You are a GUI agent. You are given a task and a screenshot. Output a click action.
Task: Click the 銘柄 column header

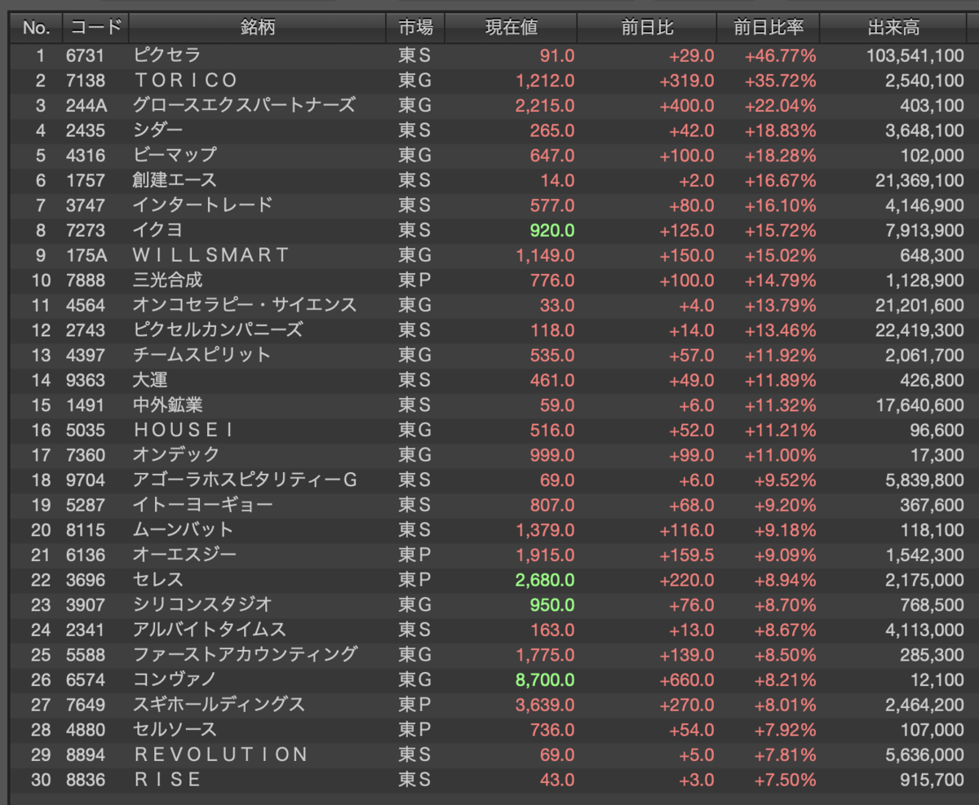tap(258, 28)
